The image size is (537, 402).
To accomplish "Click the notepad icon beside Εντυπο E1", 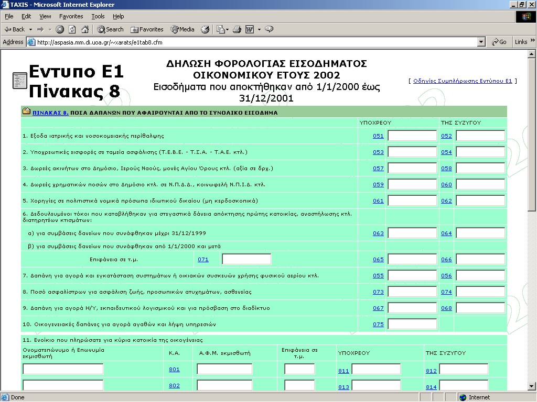I will coord(19,81).
